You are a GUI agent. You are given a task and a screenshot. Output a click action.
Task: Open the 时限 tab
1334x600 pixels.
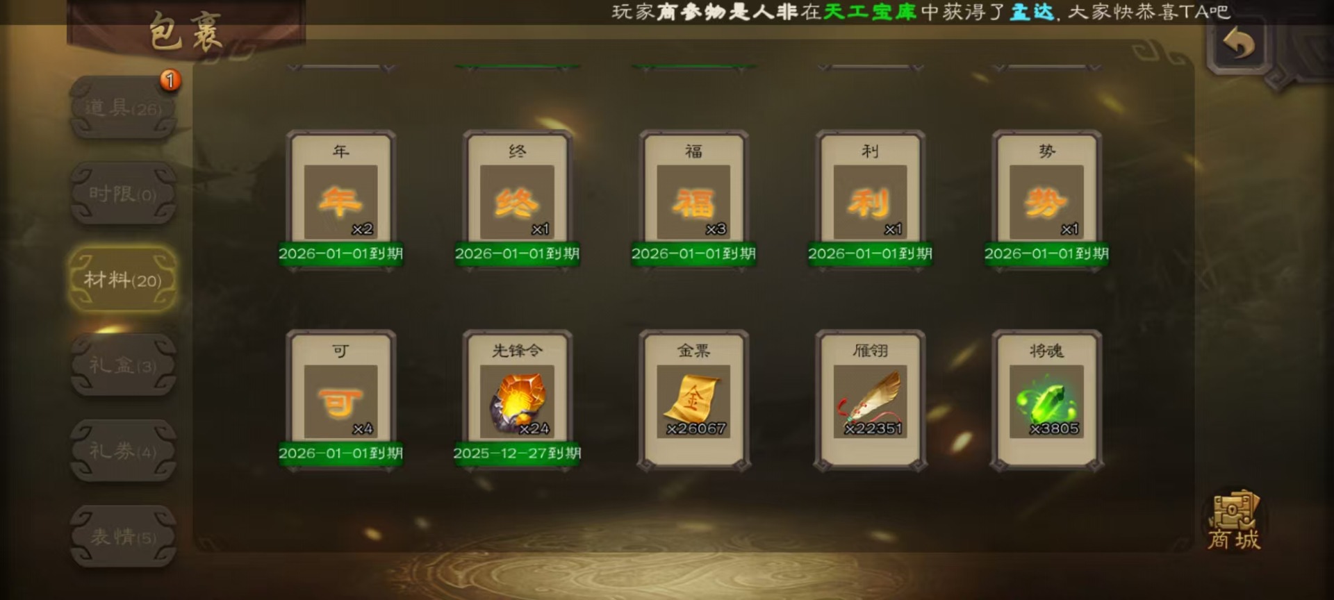point(123,194)
